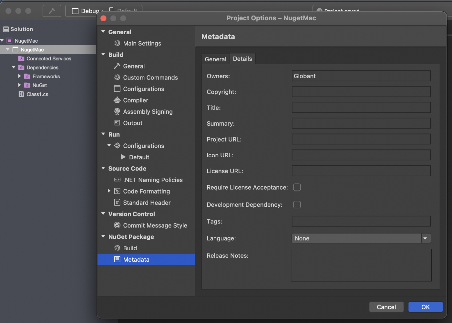Screen dimensions: 452x323
Task: Confirm with the OK button
Action: click(426, 307)
